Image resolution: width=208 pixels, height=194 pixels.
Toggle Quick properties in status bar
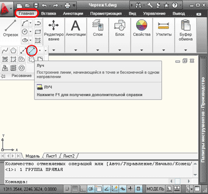[138, 189]
